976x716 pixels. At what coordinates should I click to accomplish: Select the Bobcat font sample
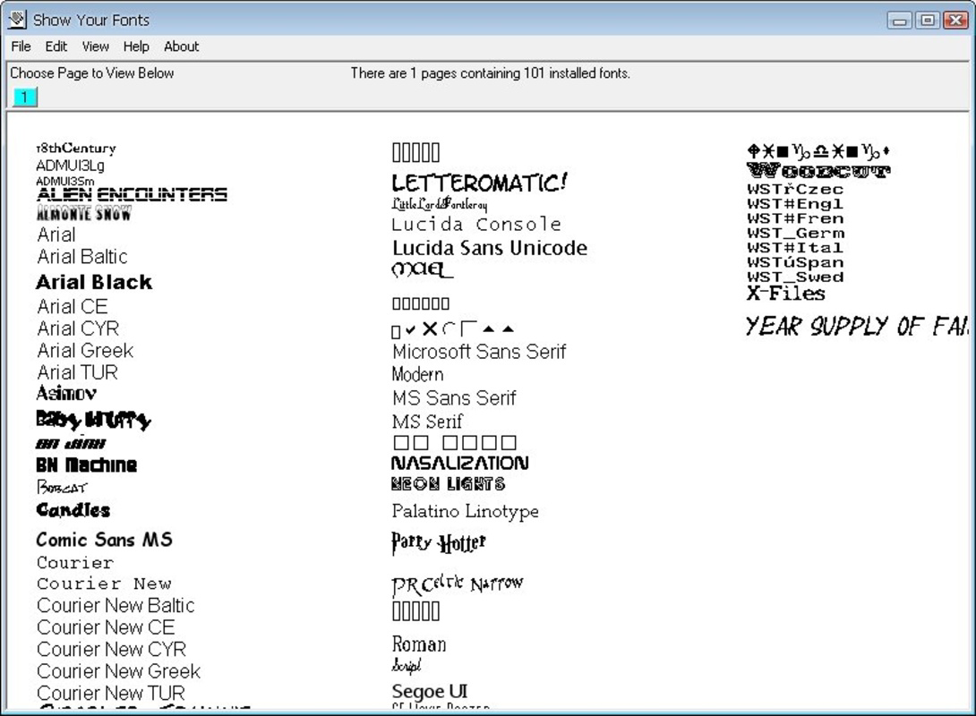[62, 487]
